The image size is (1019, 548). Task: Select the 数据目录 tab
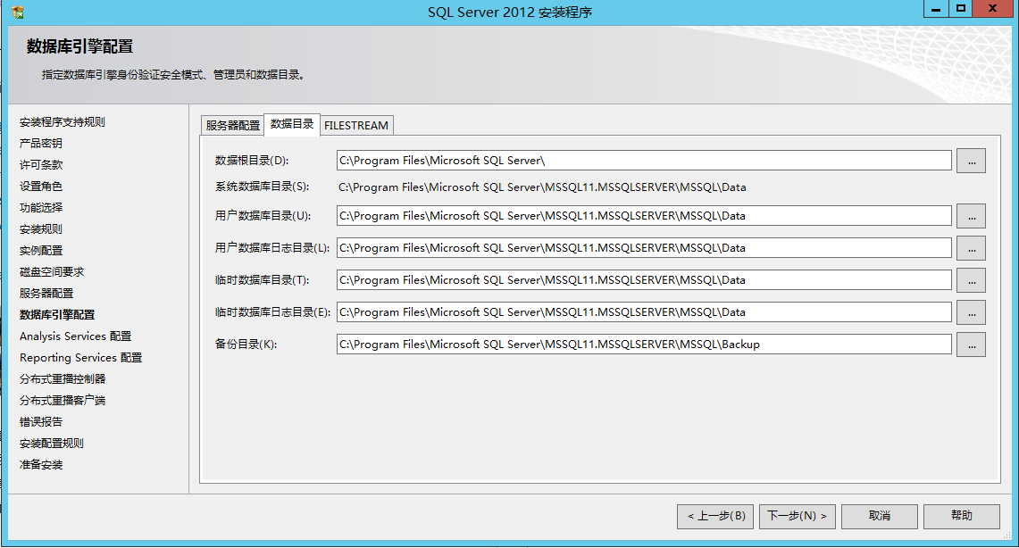292,124
